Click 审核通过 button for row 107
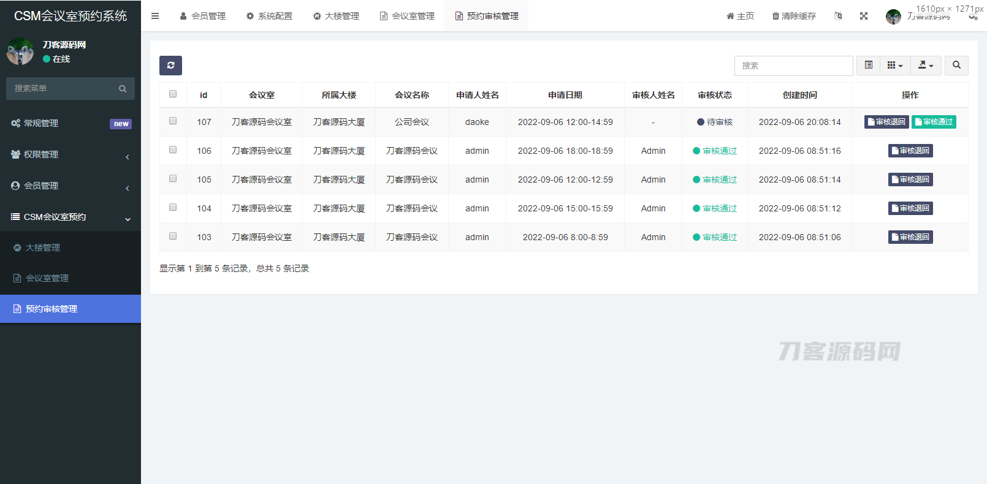Screen dimensions: 987x484 [934, 122]
